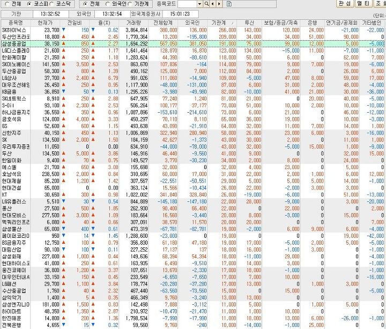
Task: Select the 페이퍼코리아 stock name
Action: (16, 236)
